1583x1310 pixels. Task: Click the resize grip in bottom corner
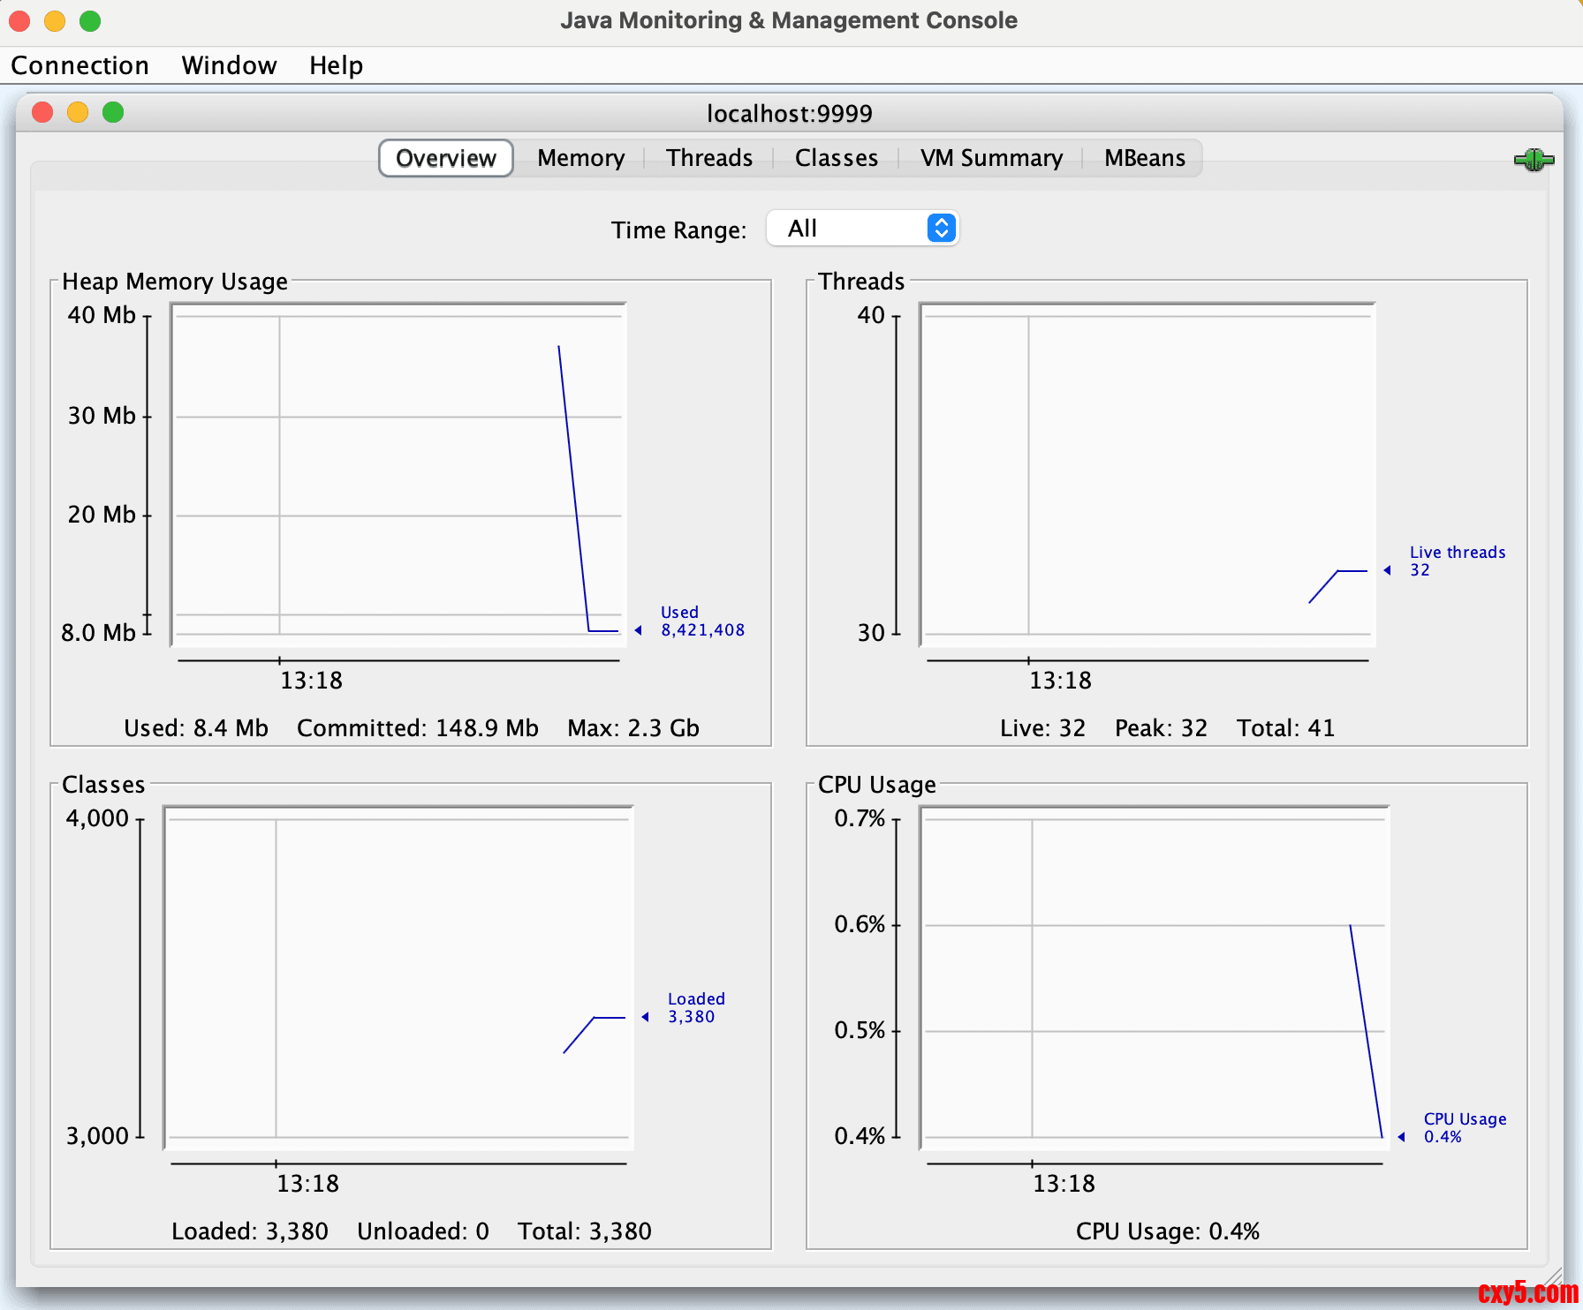[1553, 1276]
